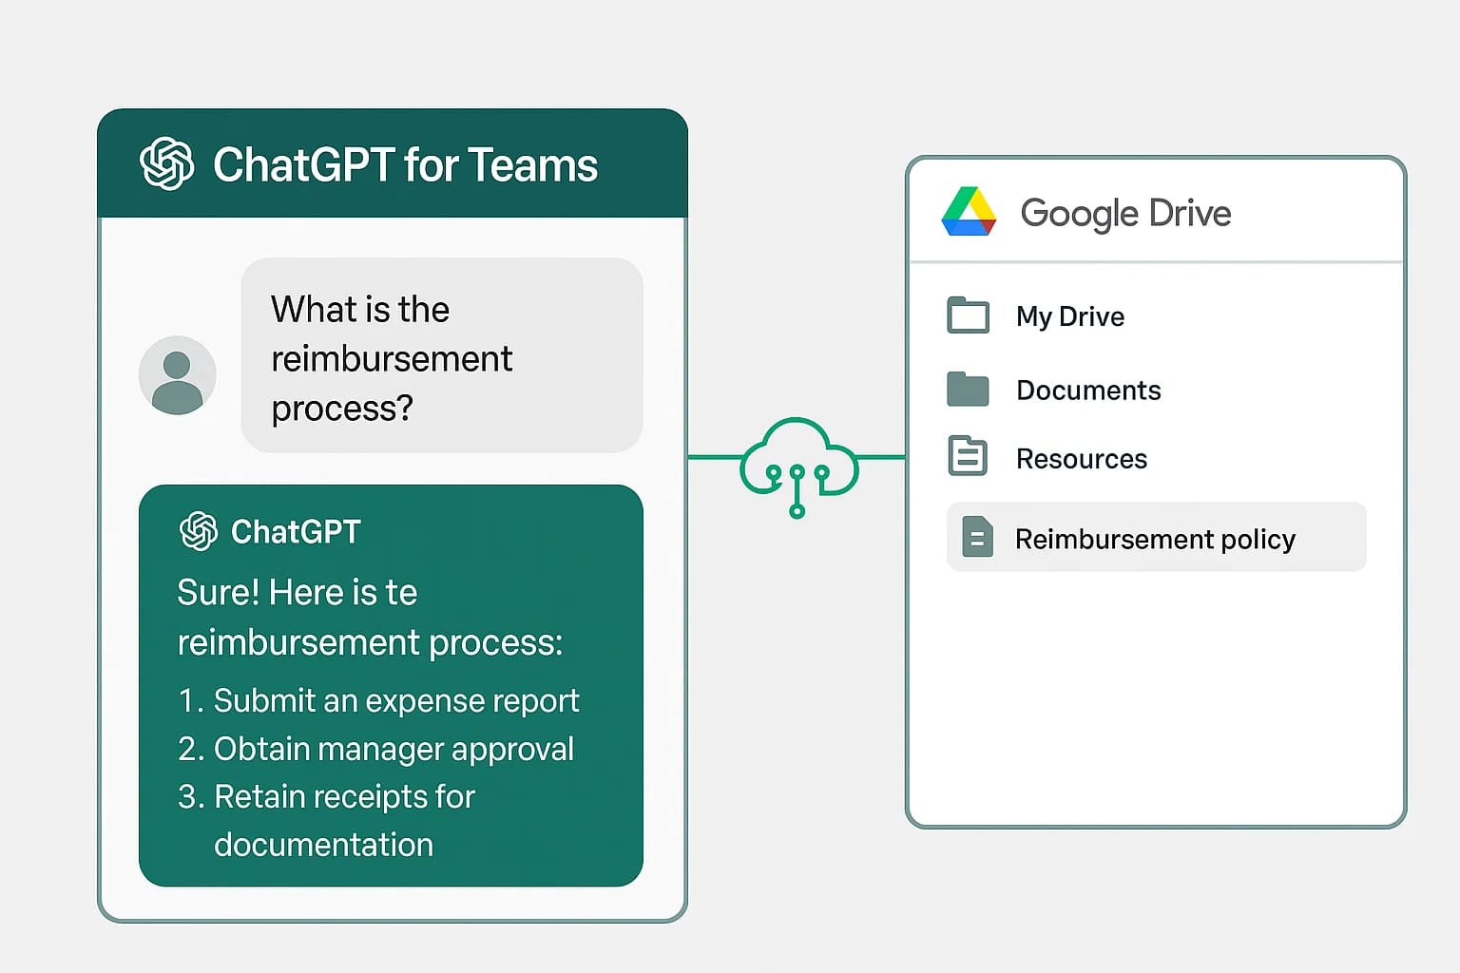Click the Google Drive text label
Viewport: 1460px width, 973px height.
click(x=1126, y=212)
